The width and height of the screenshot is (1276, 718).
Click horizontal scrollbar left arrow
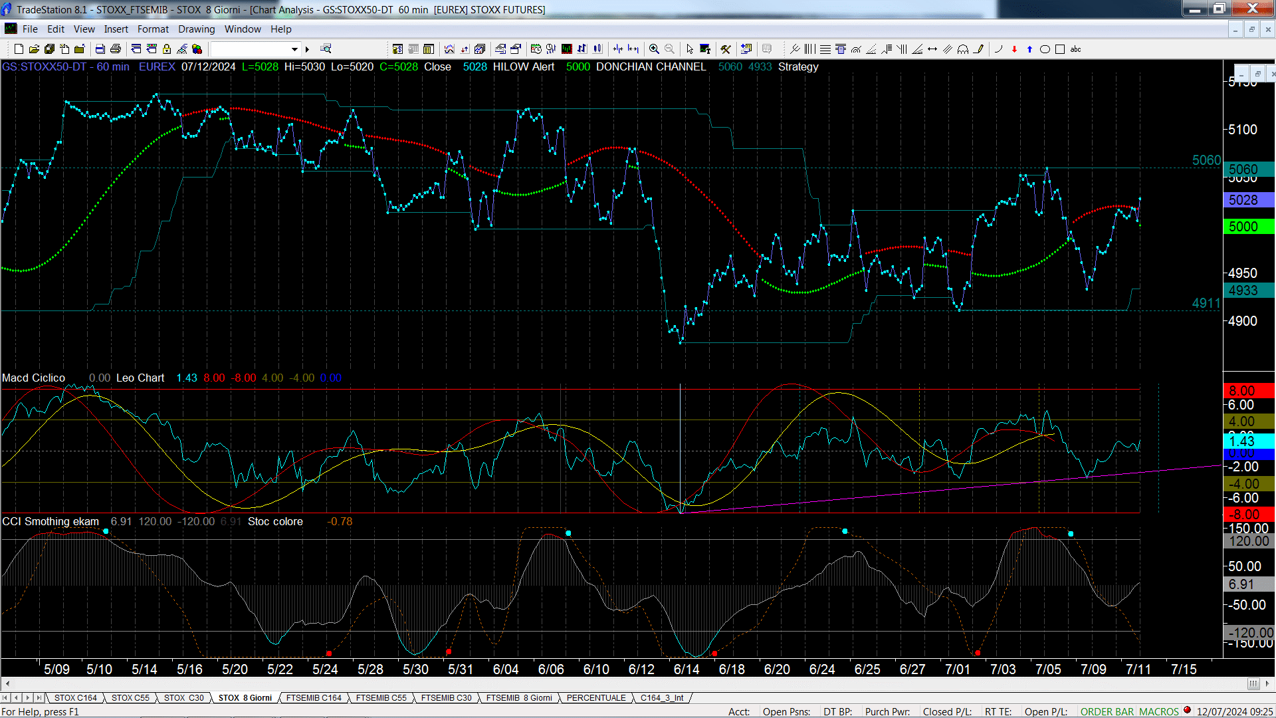(x=7, y=683)
